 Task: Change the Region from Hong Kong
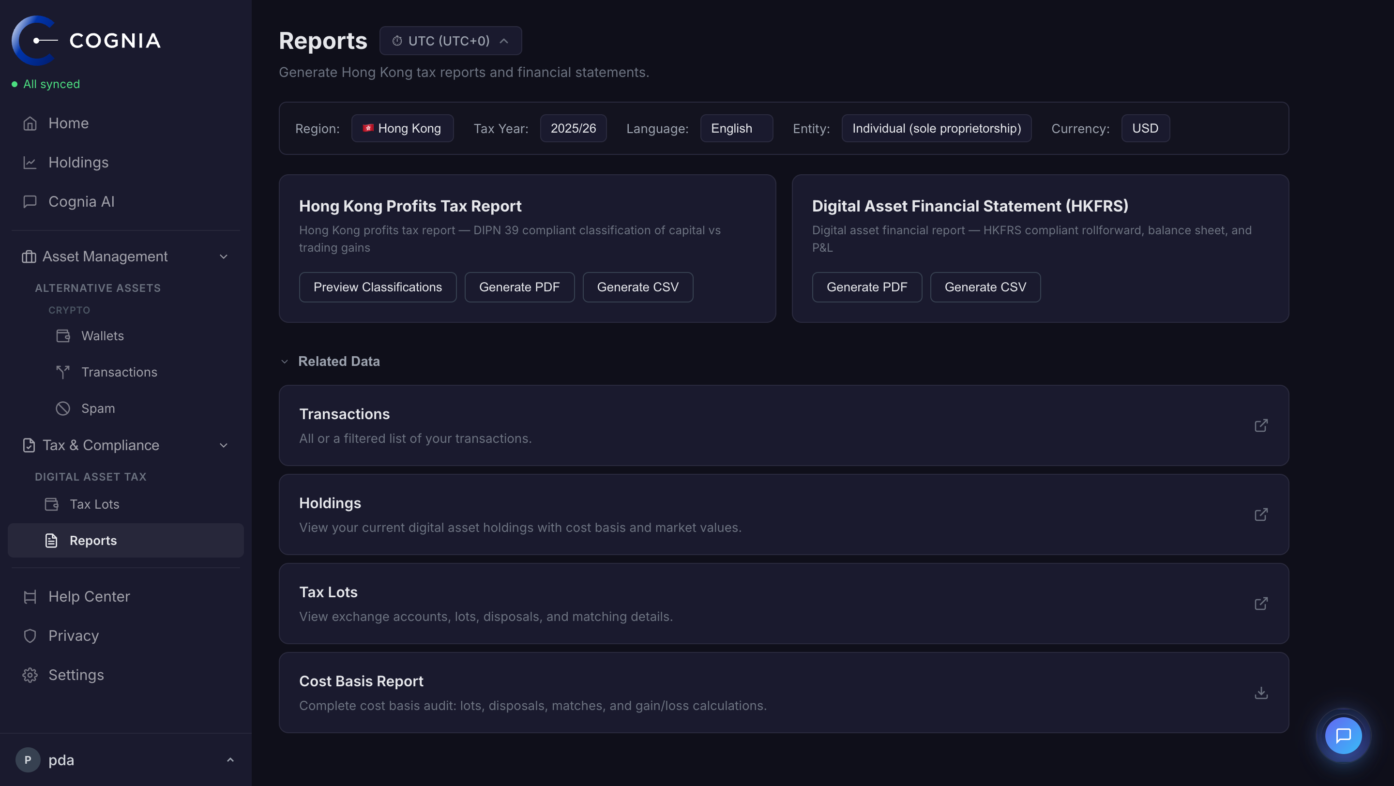pos(402,128)
